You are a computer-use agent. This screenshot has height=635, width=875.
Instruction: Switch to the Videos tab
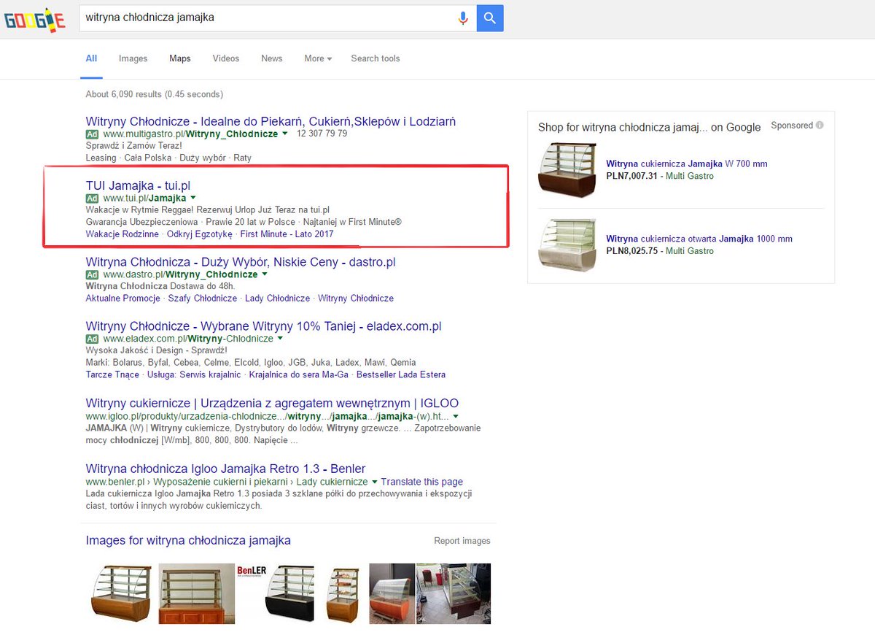pyautogui.click(x=226, y=58)
